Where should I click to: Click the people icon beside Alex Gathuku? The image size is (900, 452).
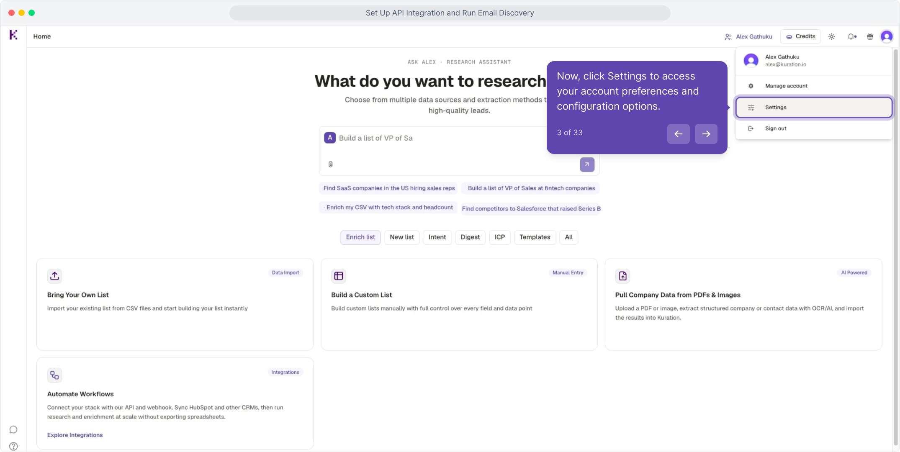728,37
